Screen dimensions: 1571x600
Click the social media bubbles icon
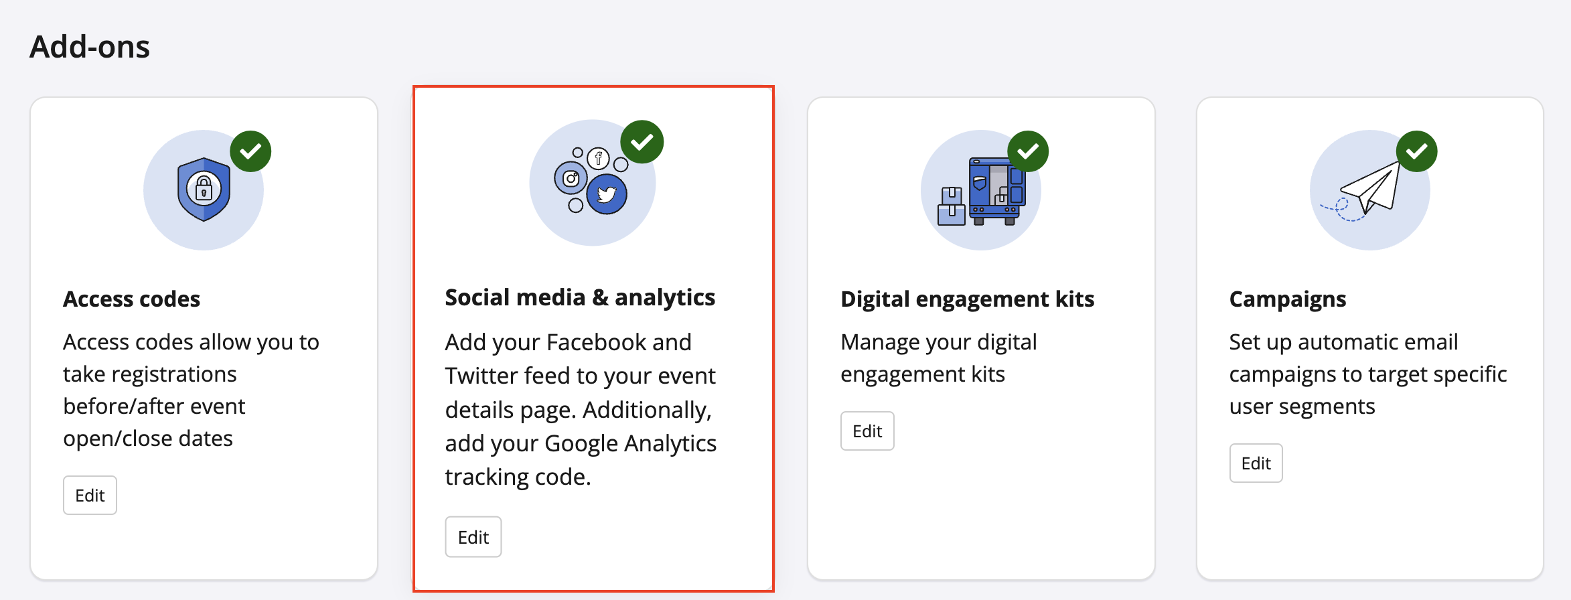592,183
